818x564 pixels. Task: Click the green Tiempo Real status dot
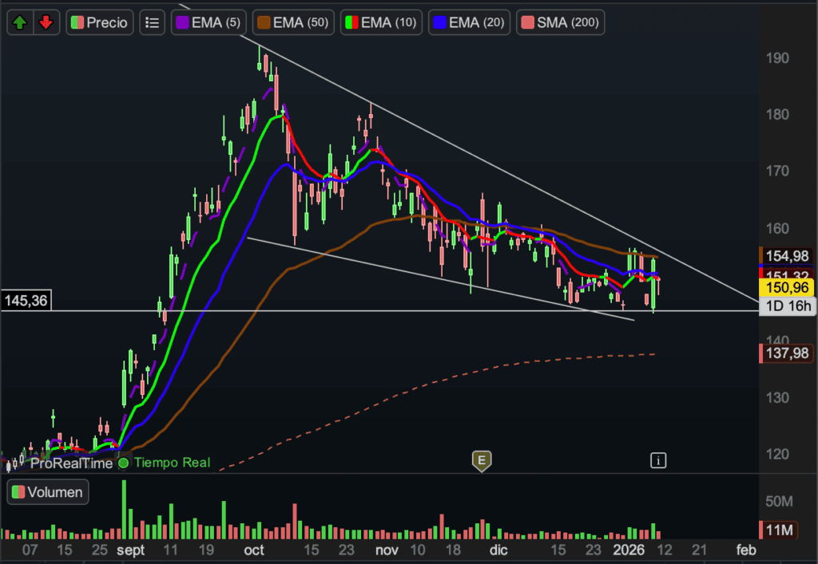point(124,462)
